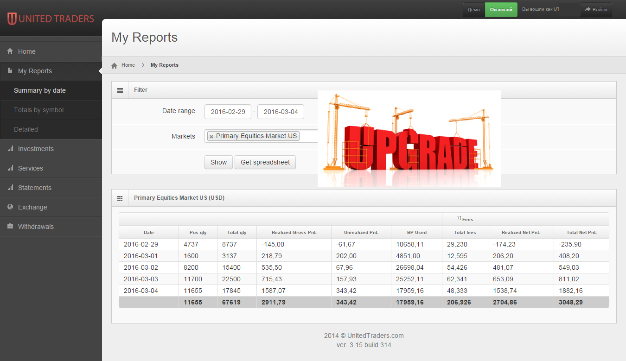The image size is (626, 361).
Task: Expand the Fees column group
Action: [x=459, y=218]
